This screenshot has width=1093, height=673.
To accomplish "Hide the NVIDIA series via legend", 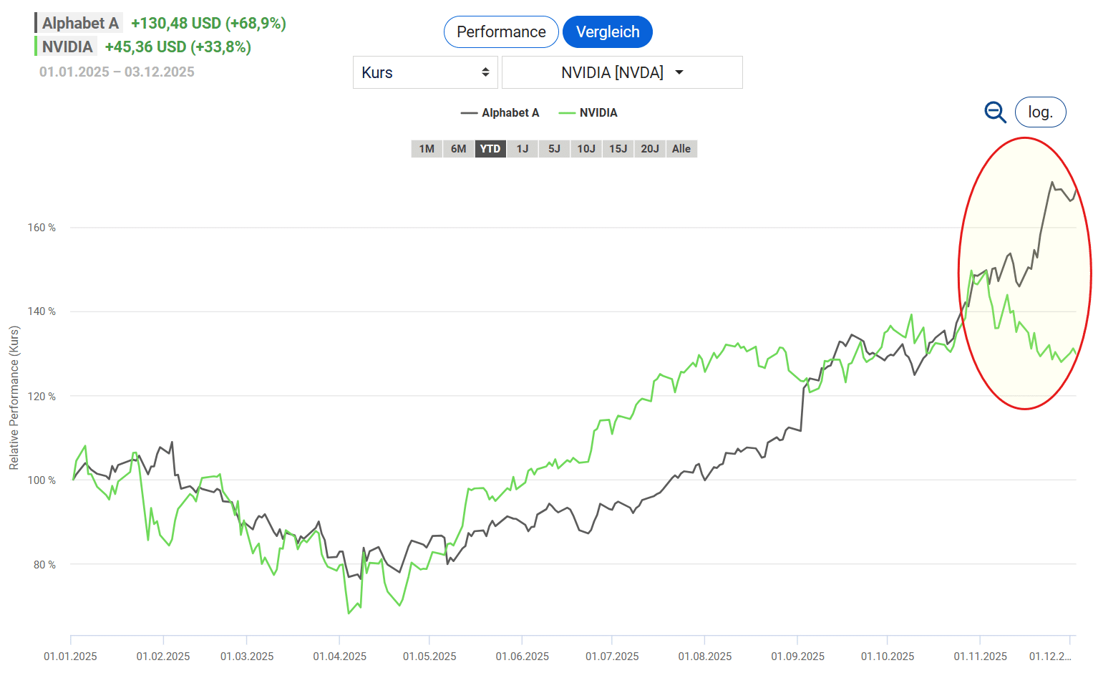I will (x=588, y=113).
